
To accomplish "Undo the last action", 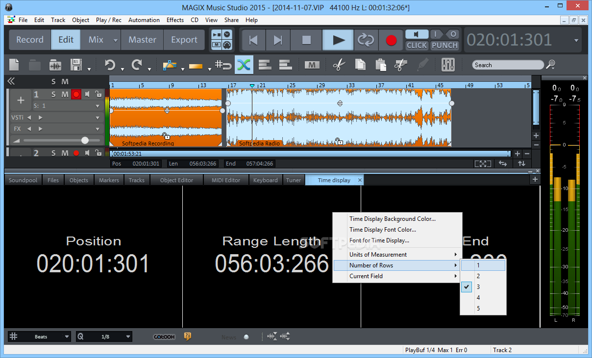I will [x=110, y=65].
